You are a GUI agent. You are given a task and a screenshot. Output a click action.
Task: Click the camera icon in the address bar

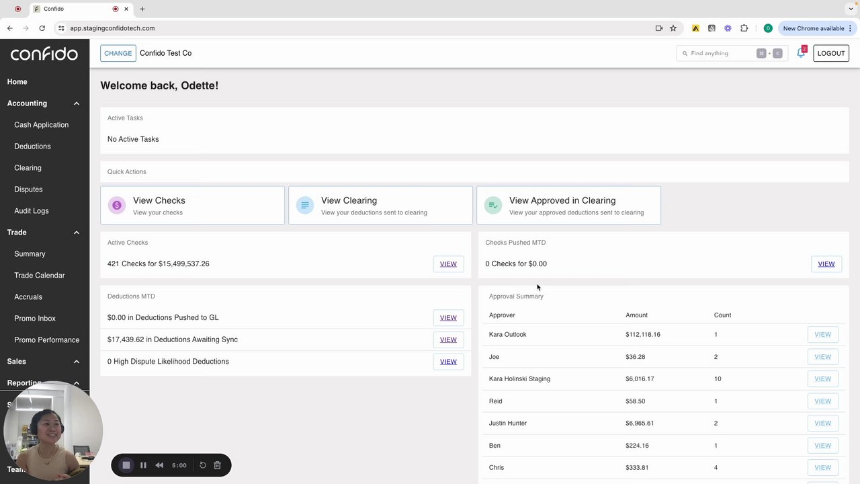[658, 28]
